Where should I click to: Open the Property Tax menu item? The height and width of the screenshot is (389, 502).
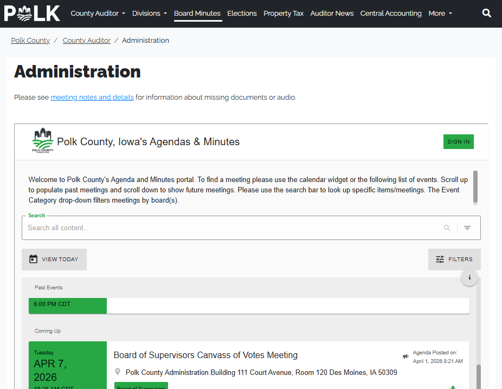pyautogui.click(x=284, y=14)
